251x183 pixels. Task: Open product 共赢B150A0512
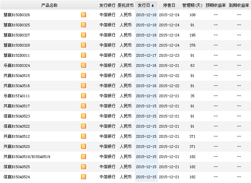point(17,136)
